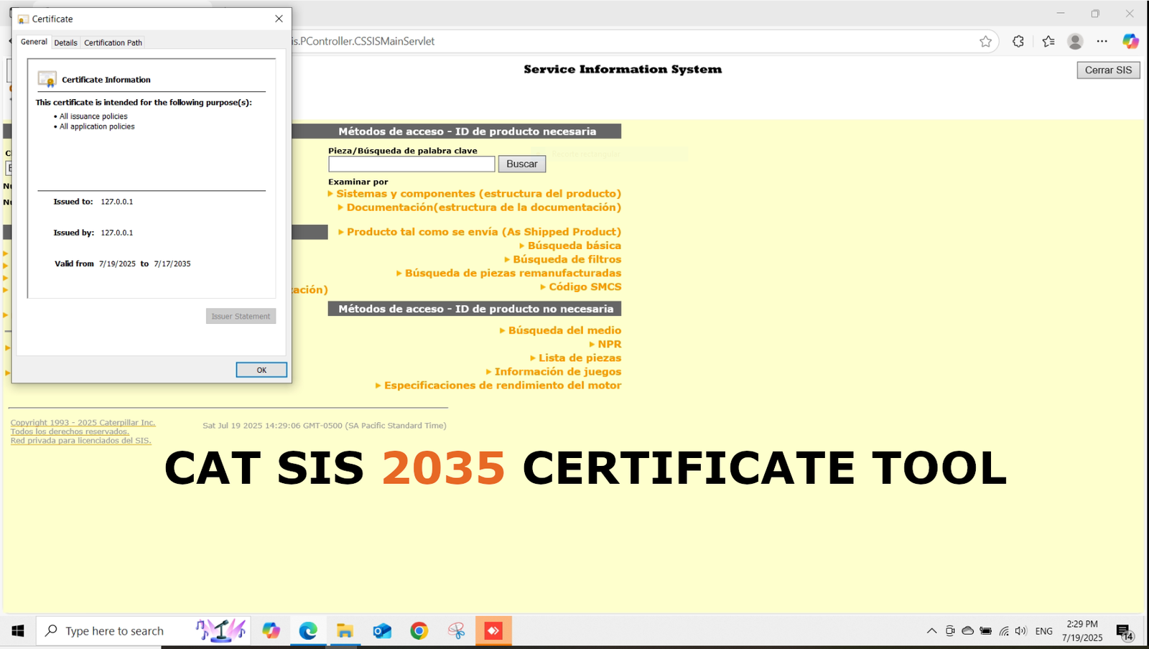The image size is (1149, 649).
Task: Open Google Chrome from the taskbar
Action: pos(419,630)
